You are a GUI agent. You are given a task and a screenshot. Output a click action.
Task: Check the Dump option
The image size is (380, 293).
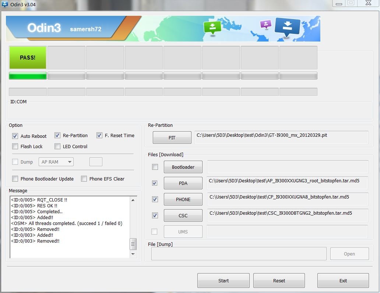tap(15, 162)
